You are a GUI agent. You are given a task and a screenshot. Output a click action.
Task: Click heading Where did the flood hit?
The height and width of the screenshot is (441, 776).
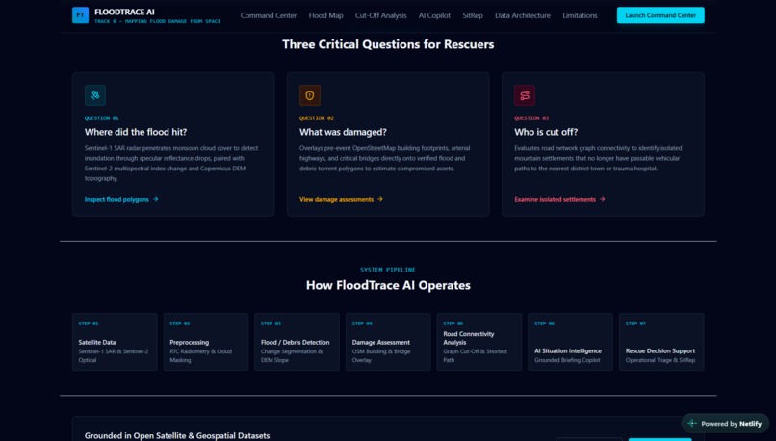pyautogui.click(x=136, y=132)
